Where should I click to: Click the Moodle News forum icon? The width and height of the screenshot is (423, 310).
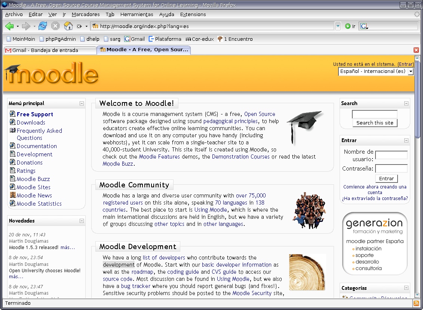[12, 195]
